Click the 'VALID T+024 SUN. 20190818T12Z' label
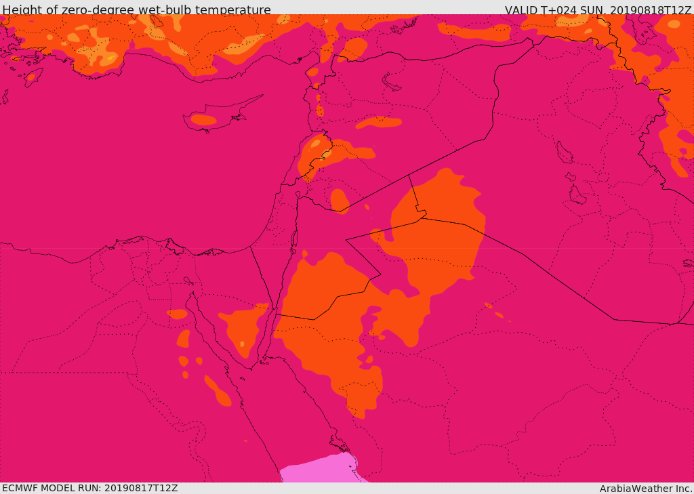This screenshot has height=494, width=694. pos(598,9)
